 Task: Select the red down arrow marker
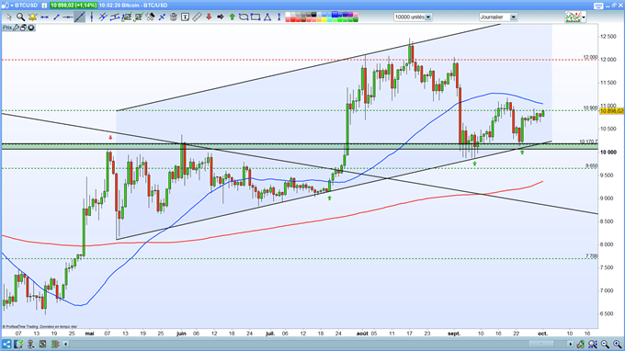coord(209,17)
